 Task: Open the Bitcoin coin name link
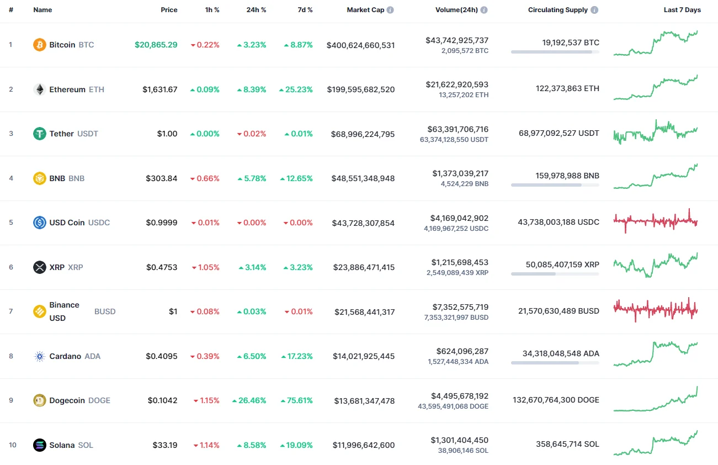62,45
